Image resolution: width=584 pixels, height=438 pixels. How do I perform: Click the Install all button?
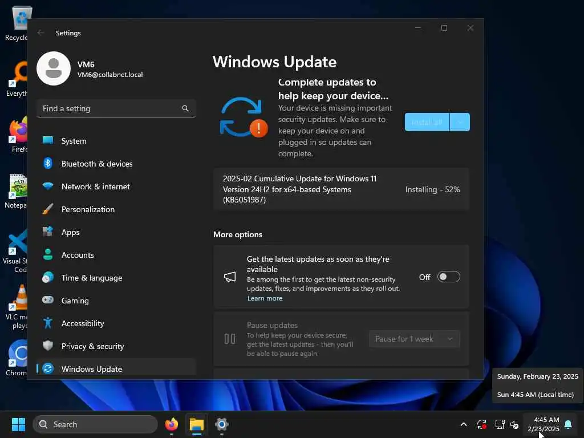pos(427,122)
